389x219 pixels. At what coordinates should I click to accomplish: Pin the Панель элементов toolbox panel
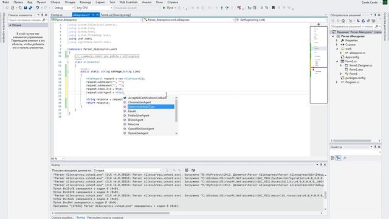click(x=42, y=15)
